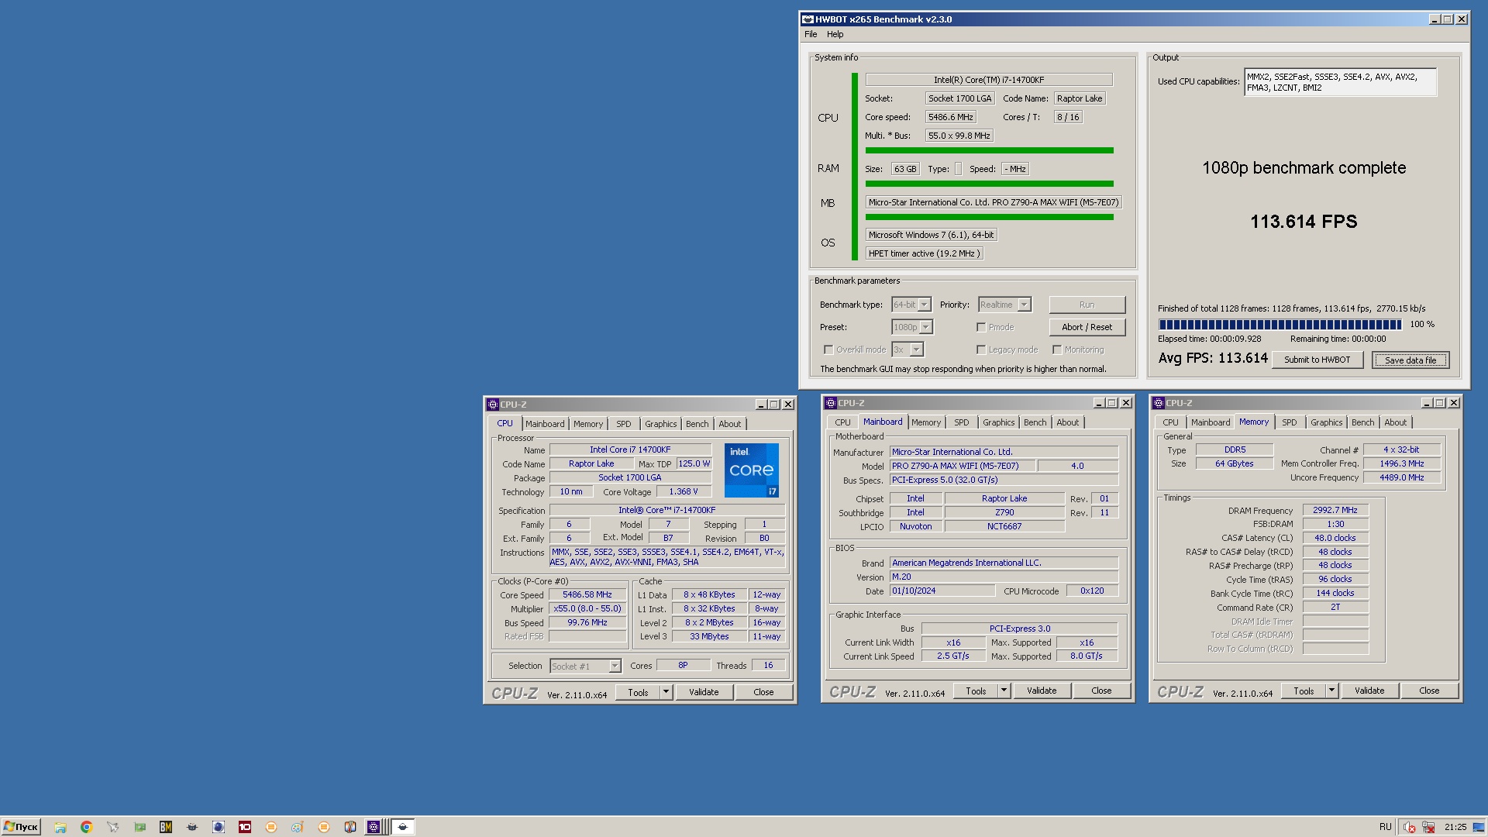Open the Priority Realtime dropdown
The height and width of the screenshot is (837, 1488).
pyautogui.click(x=1004, y=305)
